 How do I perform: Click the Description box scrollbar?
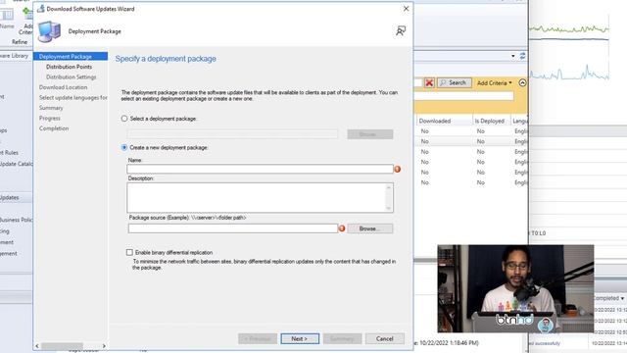[389, 197]
